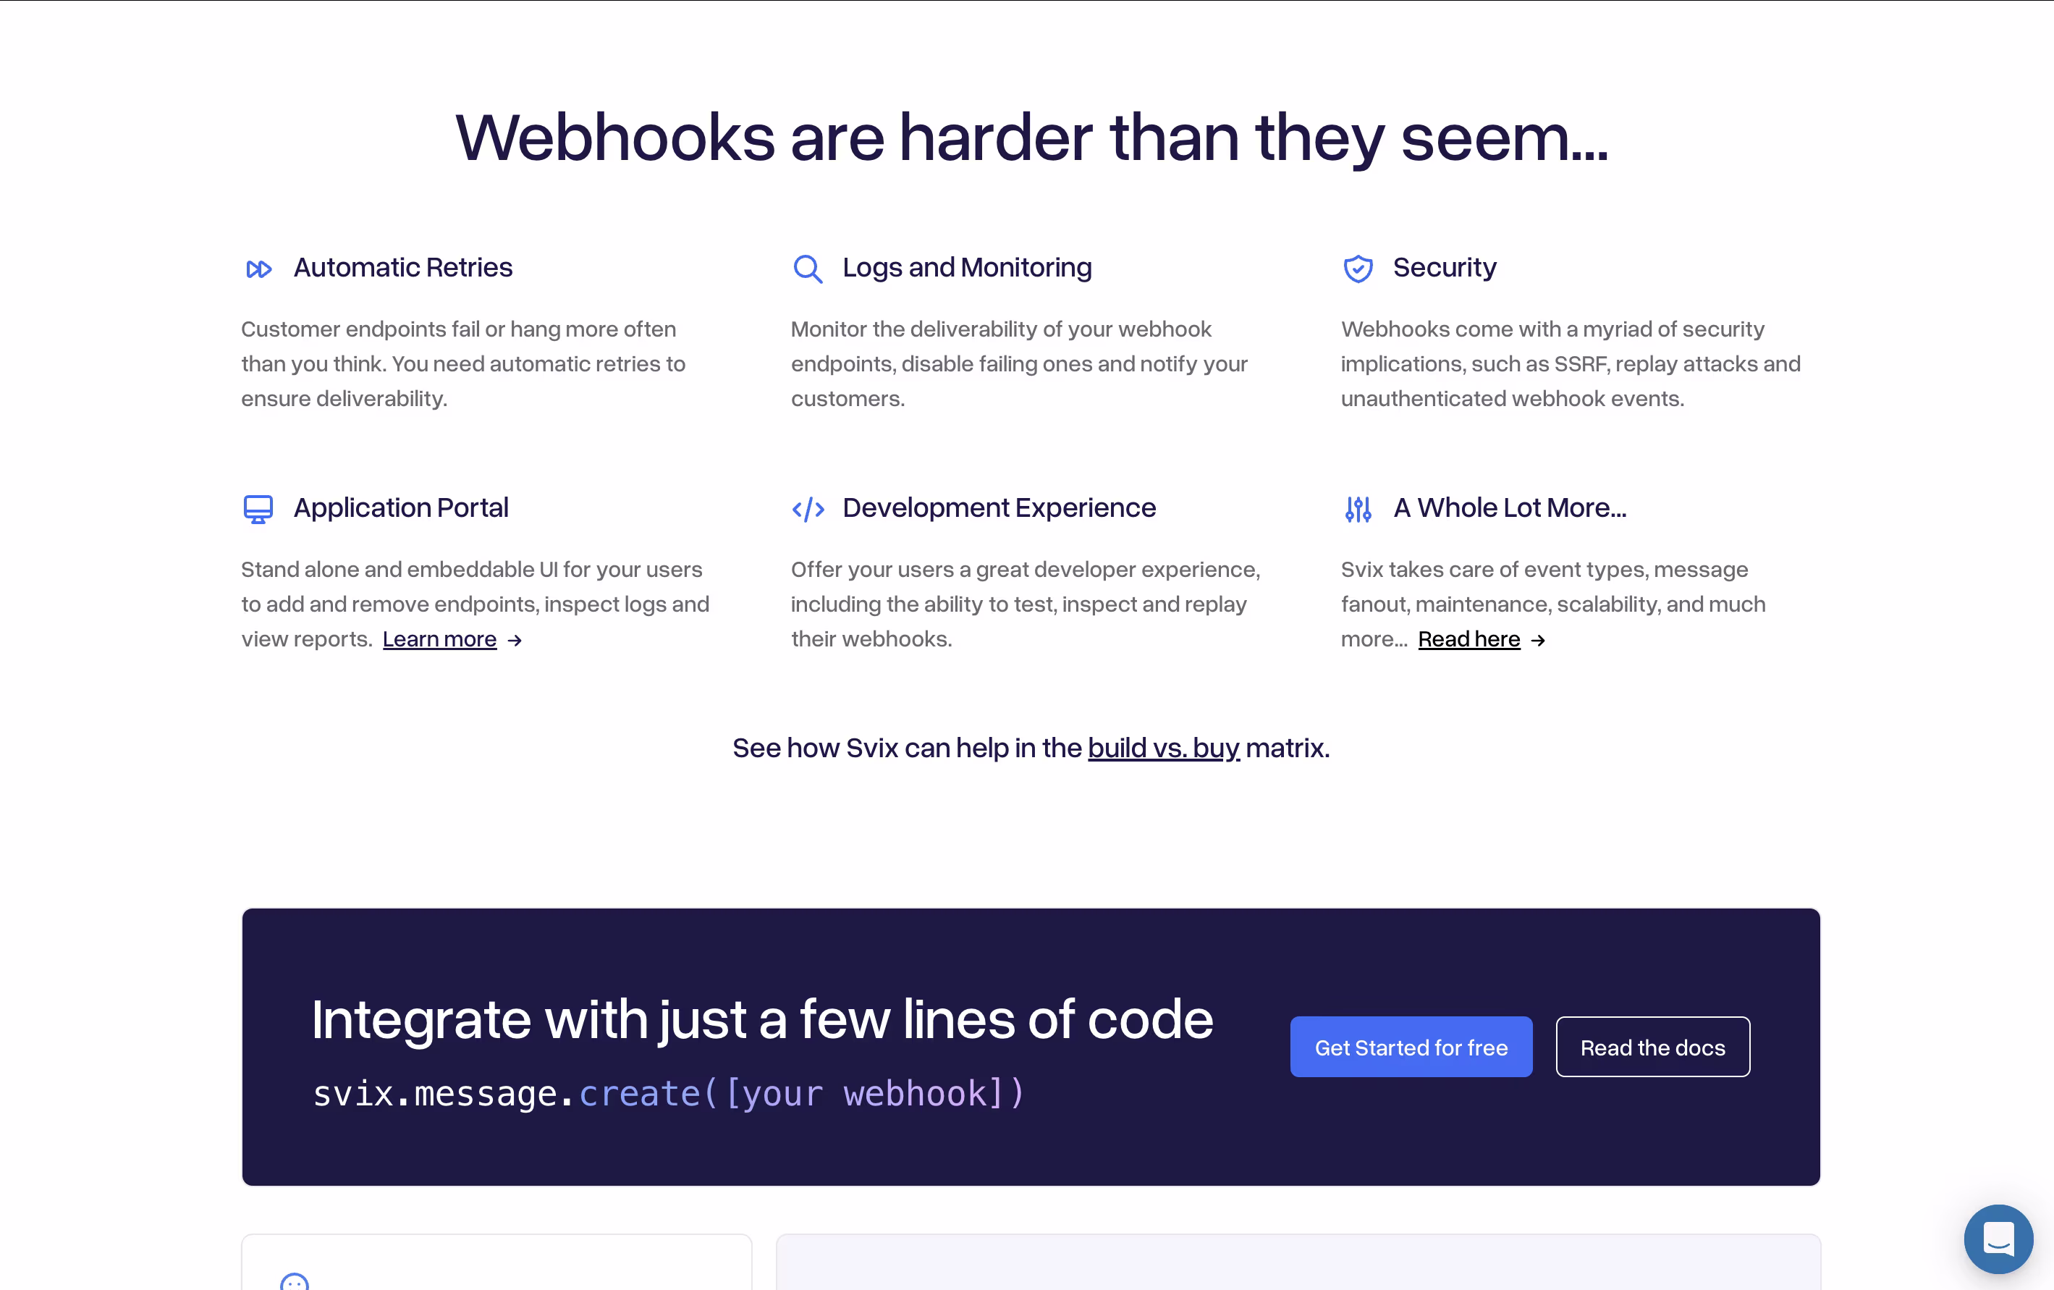Click Get Started for free button

(1411, 1047)
